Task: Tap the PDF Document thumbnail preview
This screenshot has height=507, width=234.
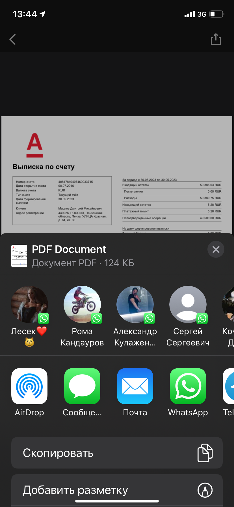Action: [x=19, y=256]
